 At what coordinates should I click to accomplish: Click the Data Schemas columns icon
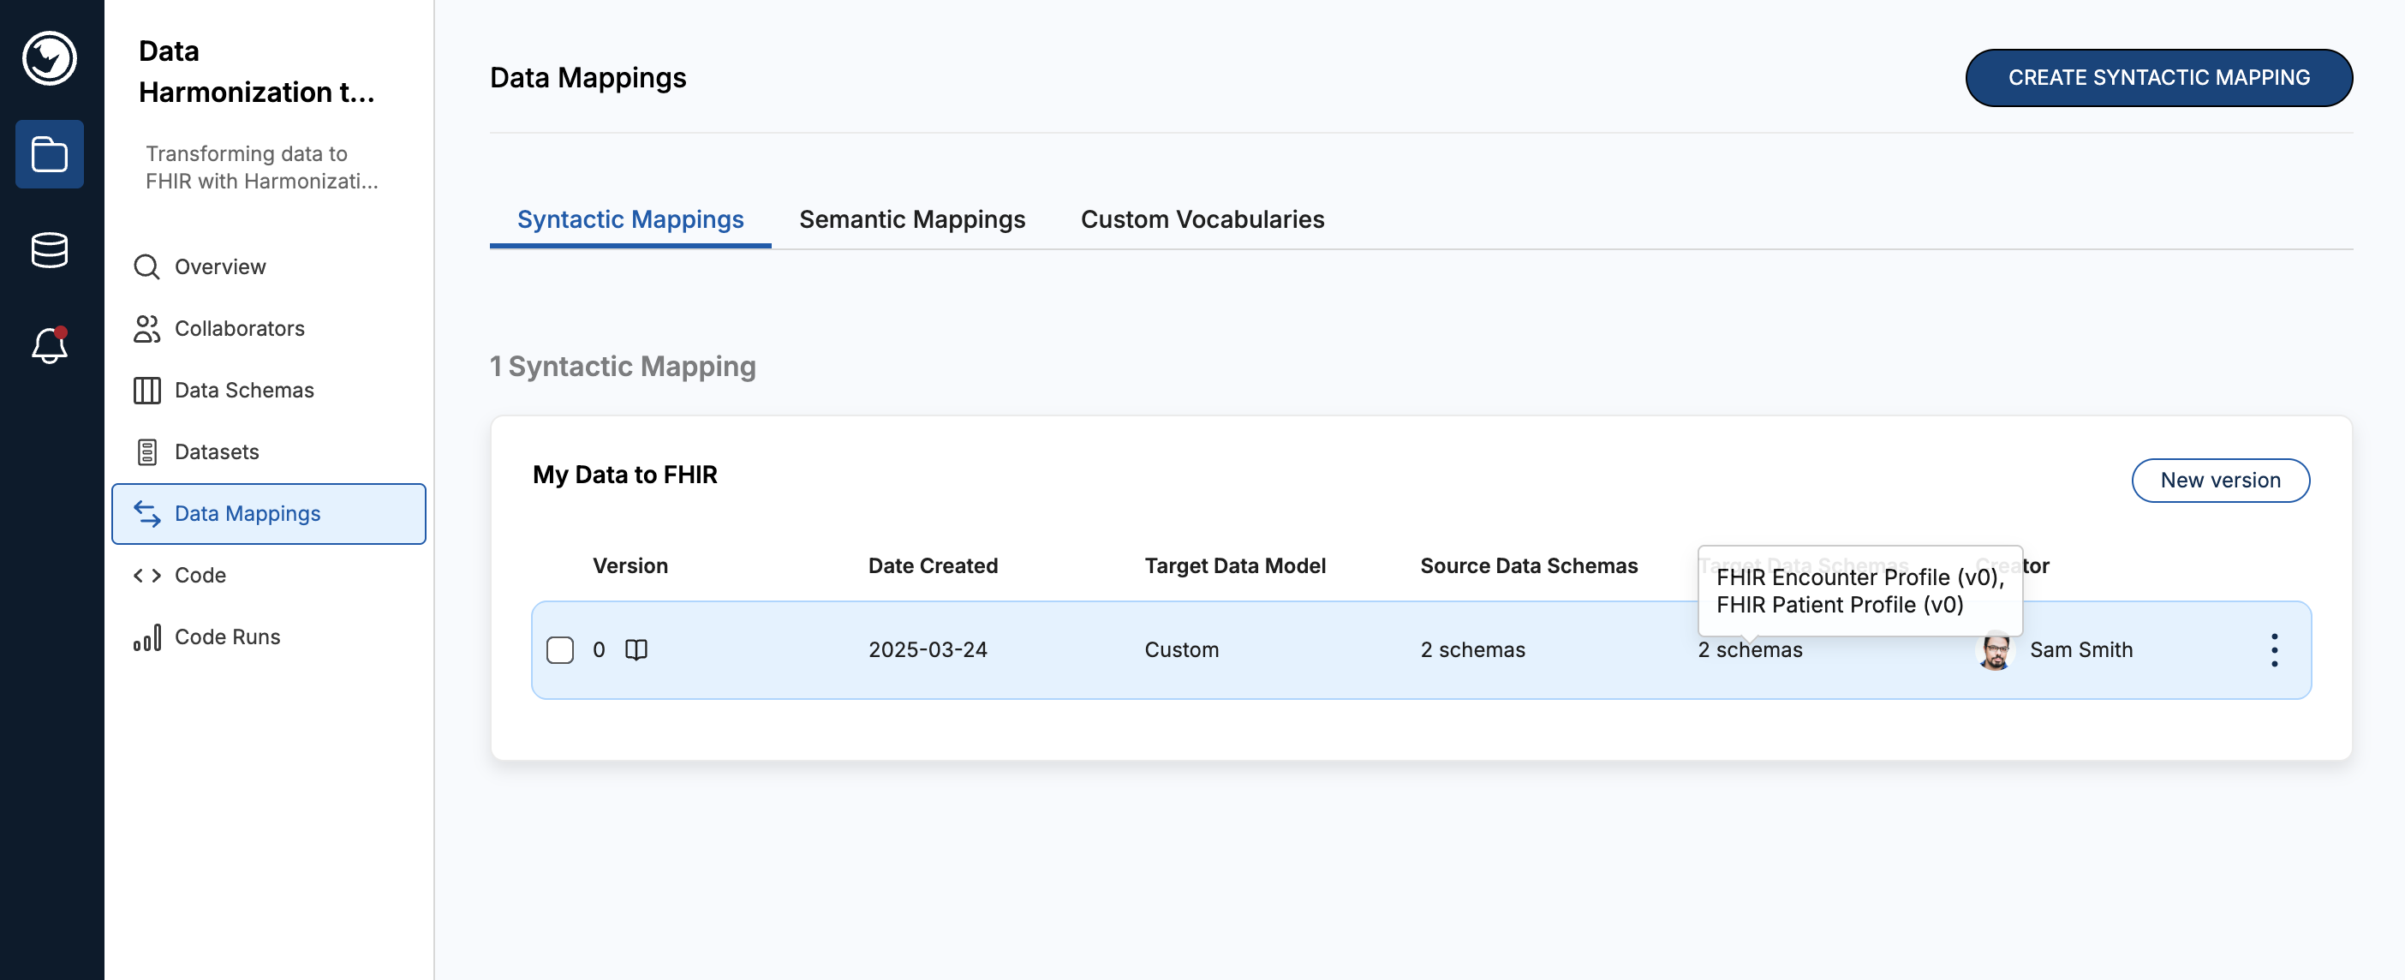click(x=146, y=391)
